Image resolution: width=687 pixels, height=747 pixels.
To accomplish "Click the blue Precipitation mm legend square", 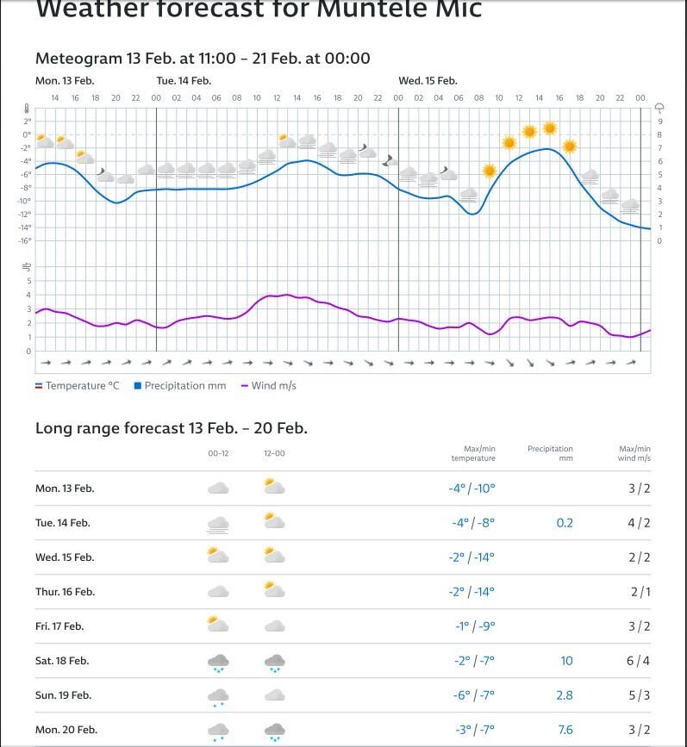I will tap(137, 386).
